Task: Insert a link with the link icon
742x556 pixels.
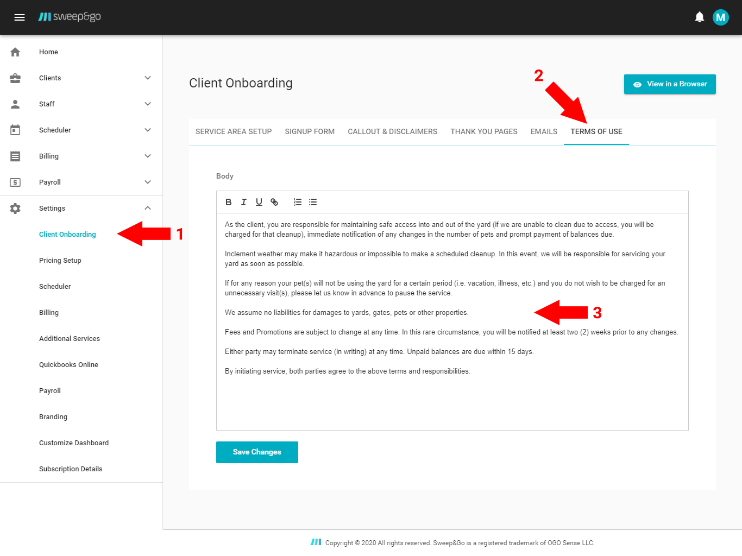Action: pyautogui.click(x=274, y=202)
